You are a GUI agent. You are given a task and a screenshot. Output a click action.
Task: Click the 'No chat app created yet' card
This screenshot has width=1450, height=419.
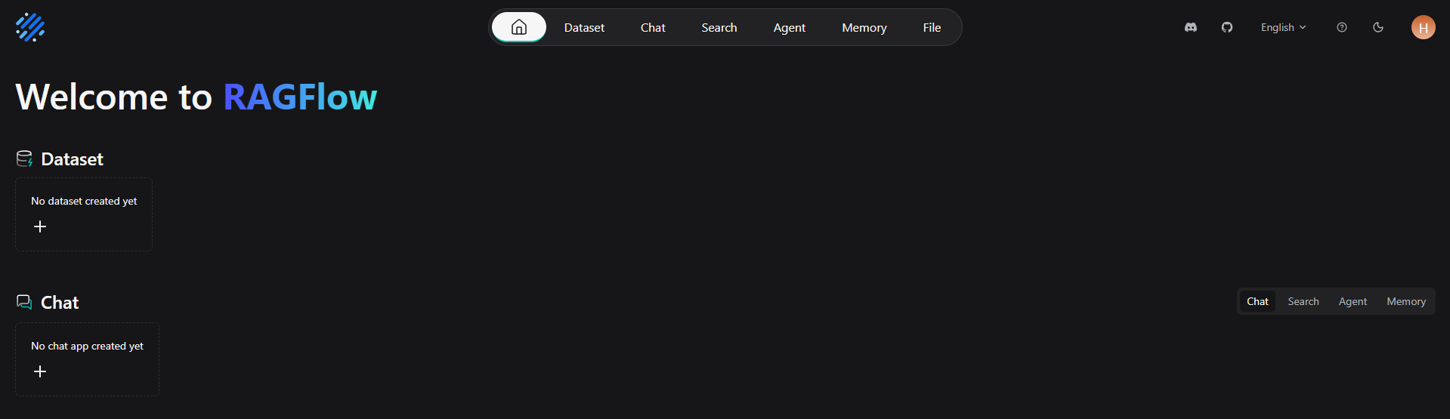pos(87,359)
